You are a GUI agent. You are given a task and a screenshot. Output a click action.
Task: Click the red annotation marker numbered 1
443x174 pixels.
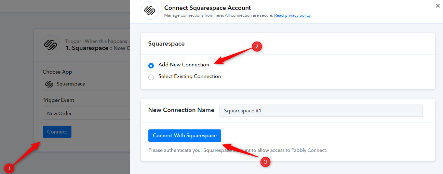pos(9,168)
